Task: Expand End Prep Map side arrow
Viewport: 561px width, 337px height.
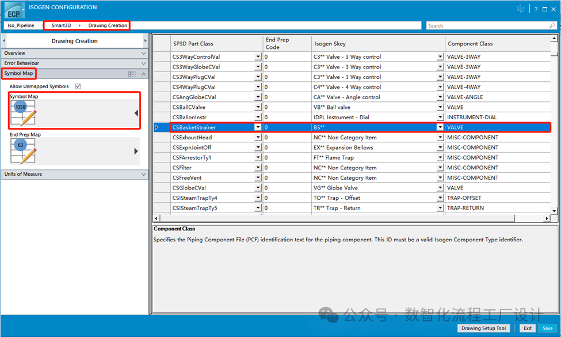Action: [136, 151]
